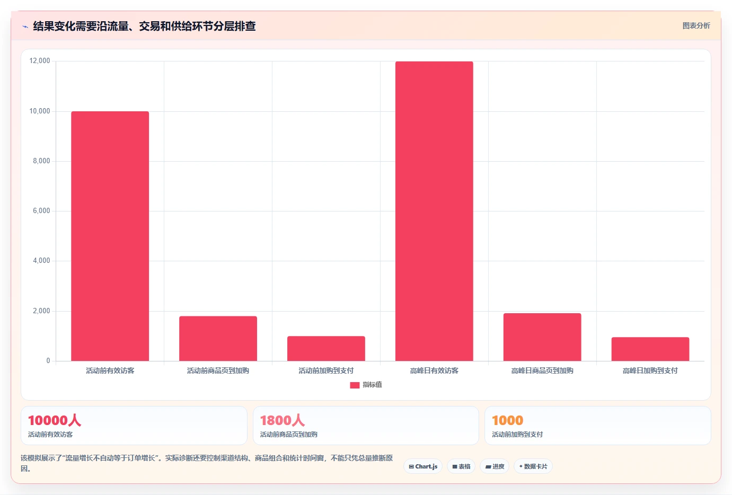Click the 2,000 y-axis value
This screenshot has height=495, width=732.
click(41, 311)
